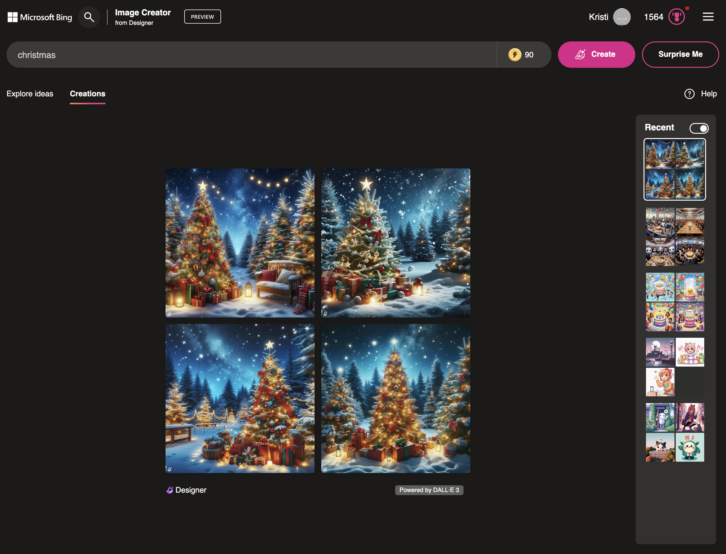Image resolution: width=726 pixels, height=554 pixels.
Task: Click the user profile avatar icon
Action: 622,16
